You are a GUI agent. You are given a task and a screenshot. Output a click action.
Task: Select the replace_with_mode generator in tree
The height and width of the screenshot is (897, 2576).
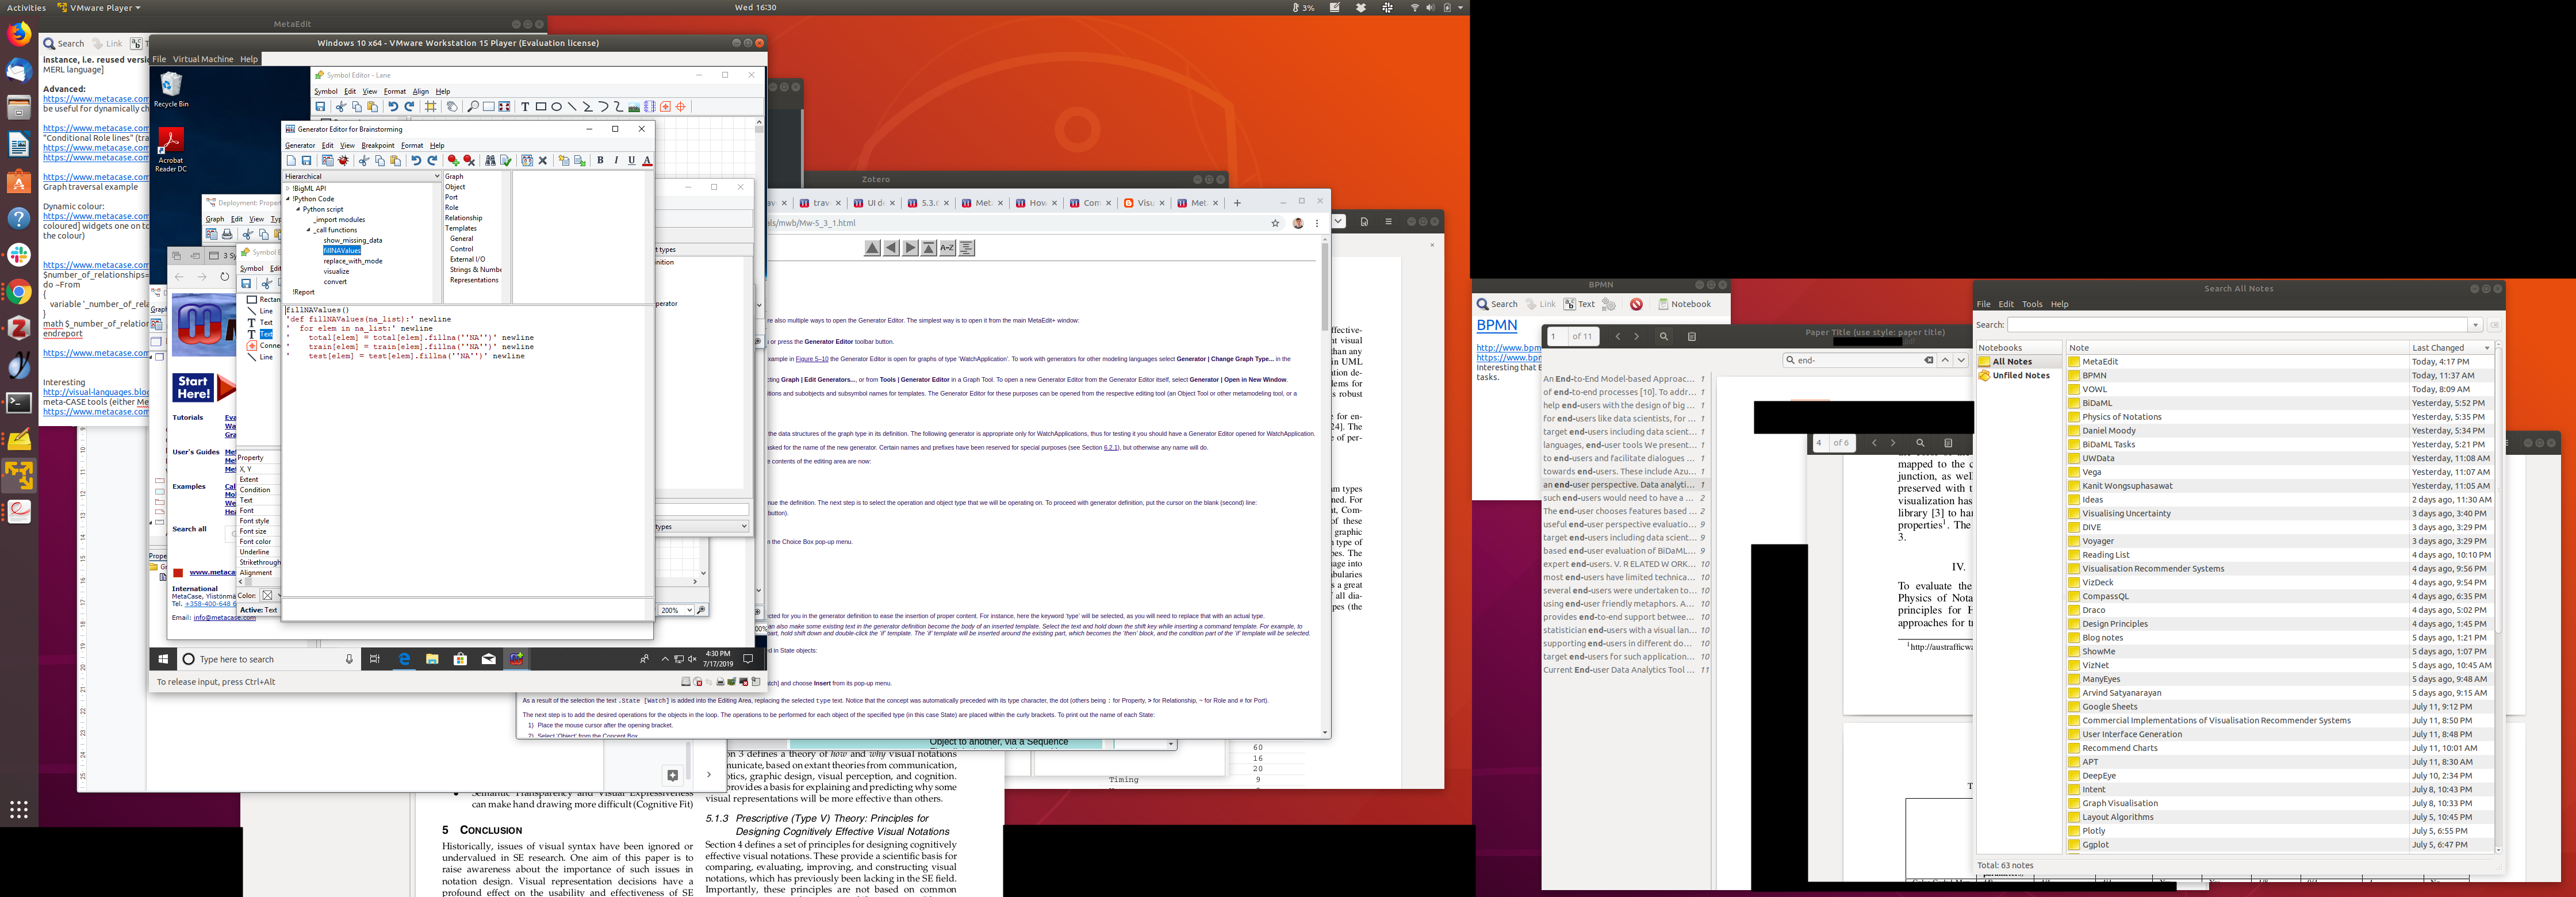point(352,261)
